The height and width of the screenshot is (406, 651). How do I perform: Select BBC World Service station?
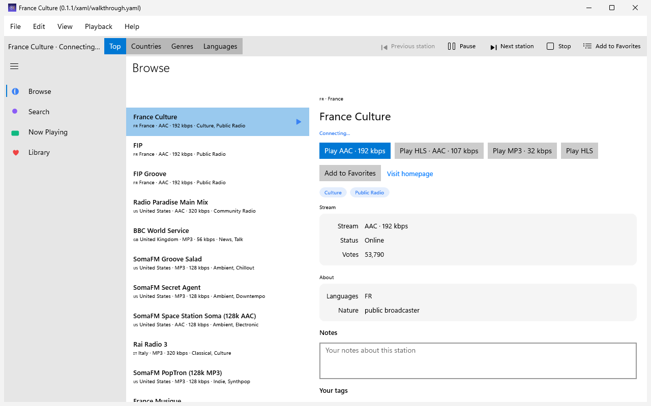pyautogui.click(x=218, y=235)
